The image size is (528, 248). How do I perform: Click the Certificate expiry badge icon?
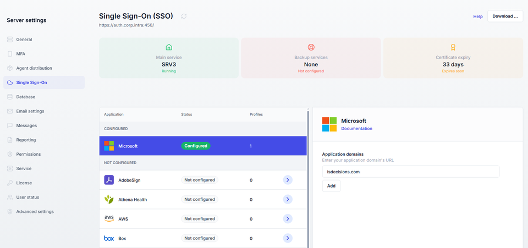tap(453, 48)
